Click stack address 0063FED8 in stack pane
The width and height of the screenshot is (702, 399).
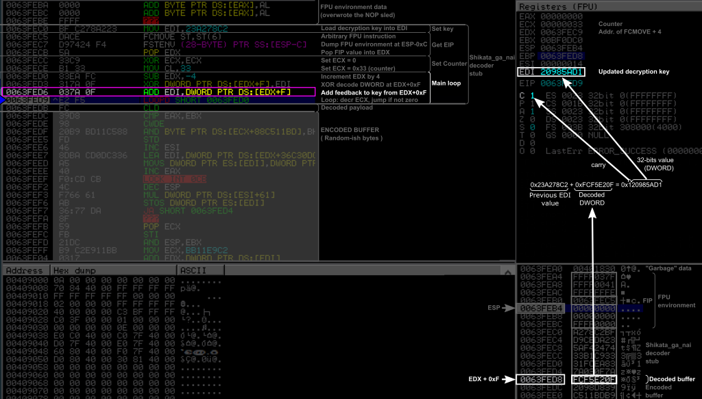(542, 379)
